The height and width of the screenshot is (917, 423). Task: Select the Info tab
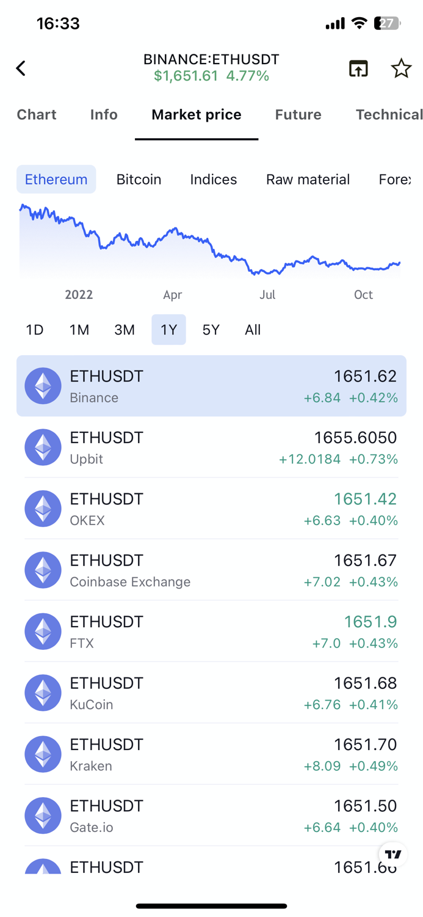coord(103,114)
